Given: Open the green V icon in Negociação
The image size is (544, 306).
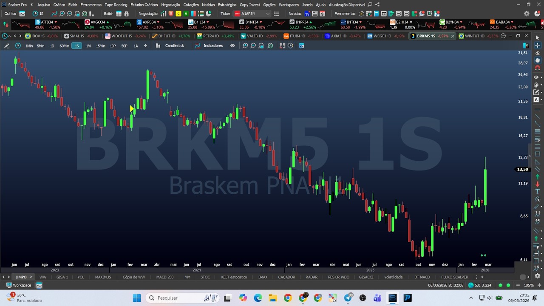Looking at the screenshot, I should pyautogui.click(x=186, y=14).
